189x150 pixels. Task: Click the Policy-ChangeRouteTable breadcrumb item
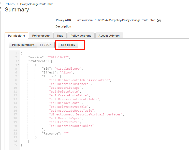click(37, 4)
